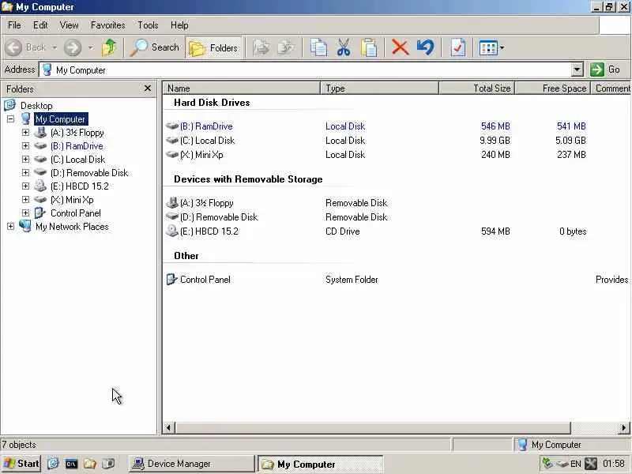Select (E:) HBCD 15.2 in file list

click(x=209, y=231)
